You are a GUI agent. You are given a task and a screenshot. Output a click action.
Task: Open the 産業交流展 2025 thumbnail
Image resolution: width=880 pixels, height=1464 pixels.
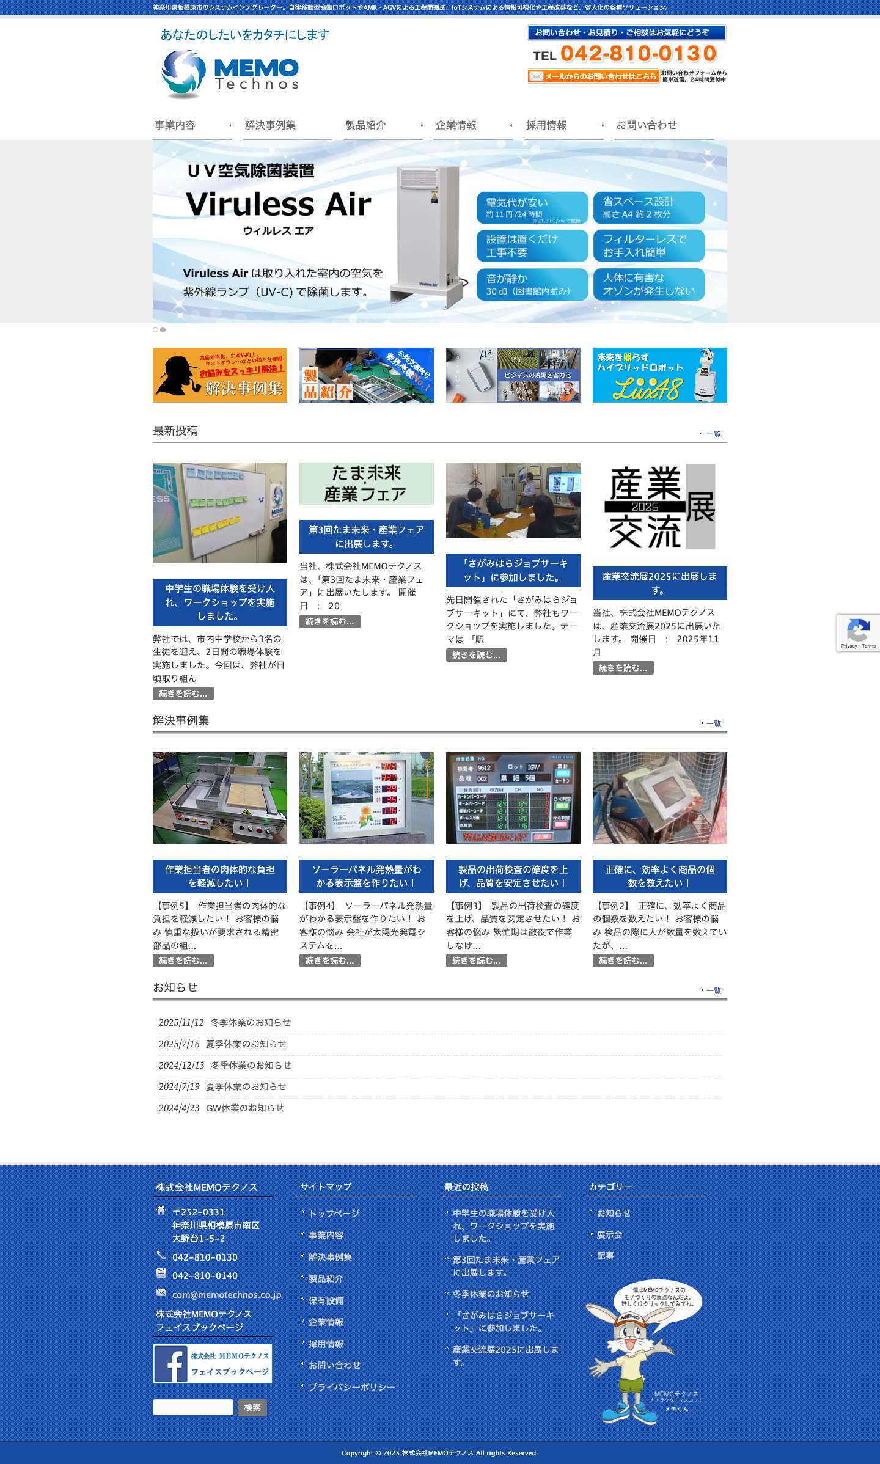tap(660, 507)
